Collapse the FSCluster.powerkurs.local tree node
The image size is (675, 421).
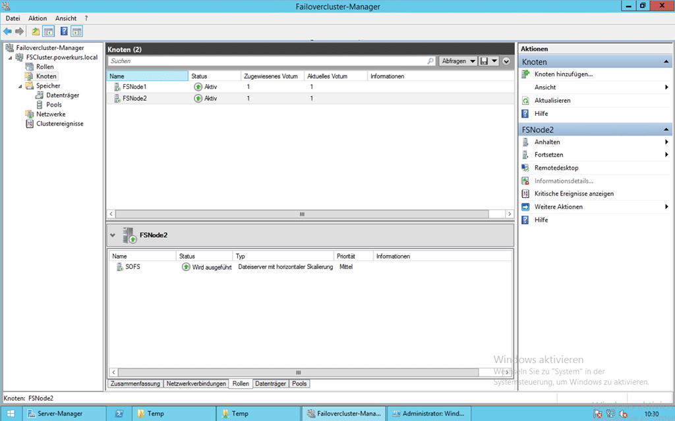click(11, 58)
